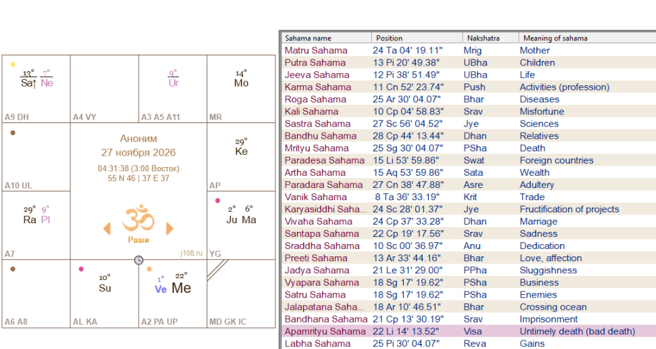Select the Preeti Sahama row

pyautogui.click(x=469, y=258)
